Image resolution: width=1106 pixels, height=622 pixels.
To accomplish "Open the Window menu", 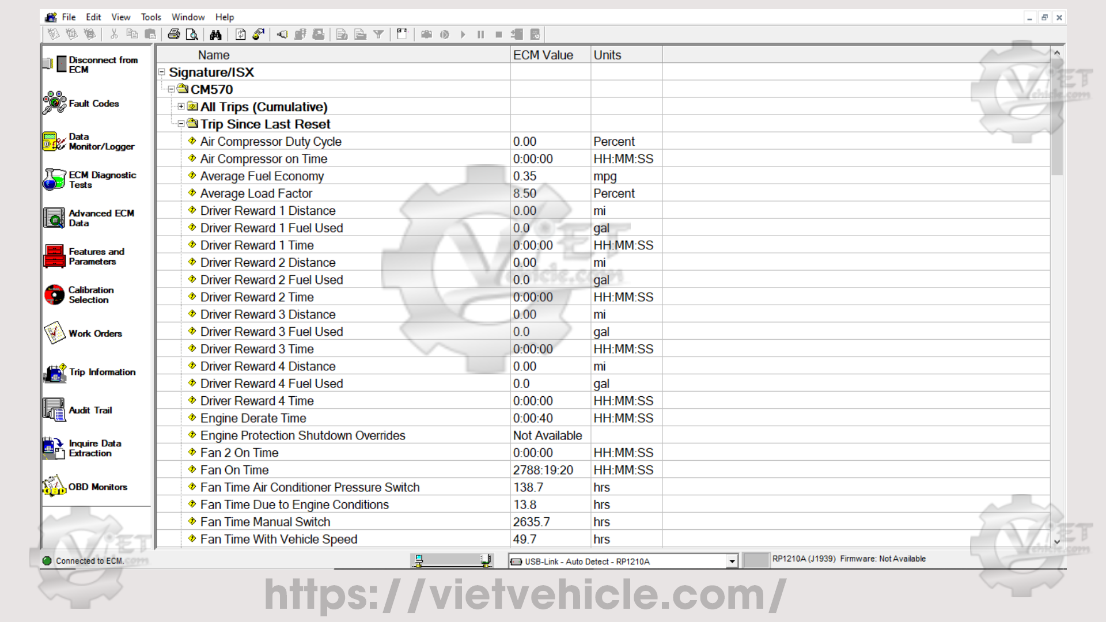I will point(188,17).
